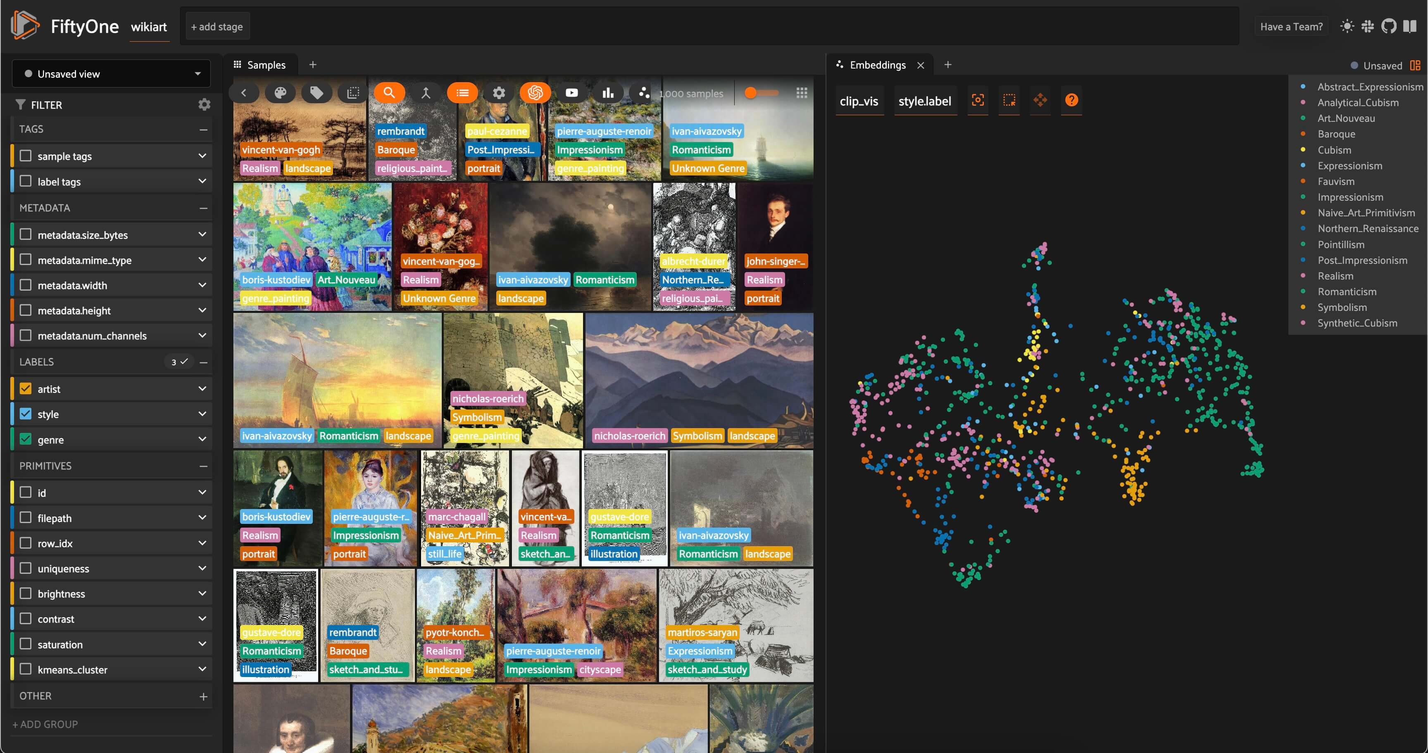
Task: Click the wikiart dataset name
Action: [x=149, y=26]
